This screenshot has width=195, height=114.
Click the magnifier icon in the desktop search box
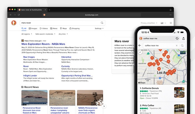(x=102, y=23)
